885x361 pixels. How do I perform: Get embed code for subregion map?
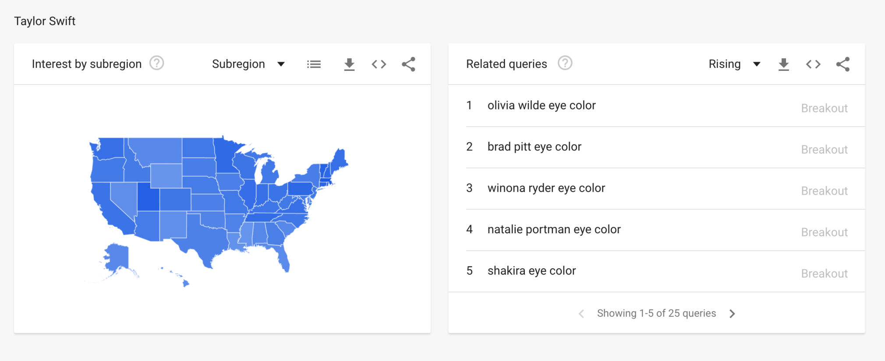point(379,64)
